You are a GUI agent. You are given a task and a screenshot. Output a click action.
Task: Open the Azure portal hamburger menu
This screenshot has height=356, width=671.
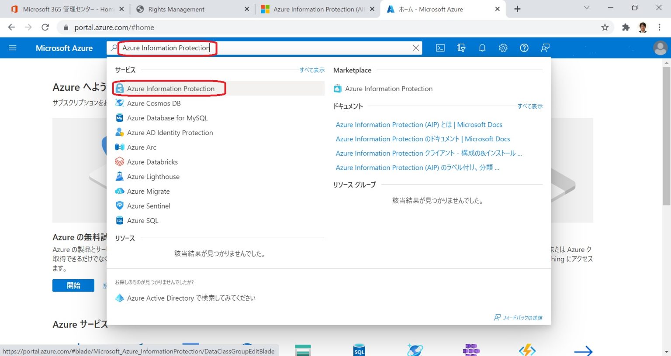[x=12, y=48]
